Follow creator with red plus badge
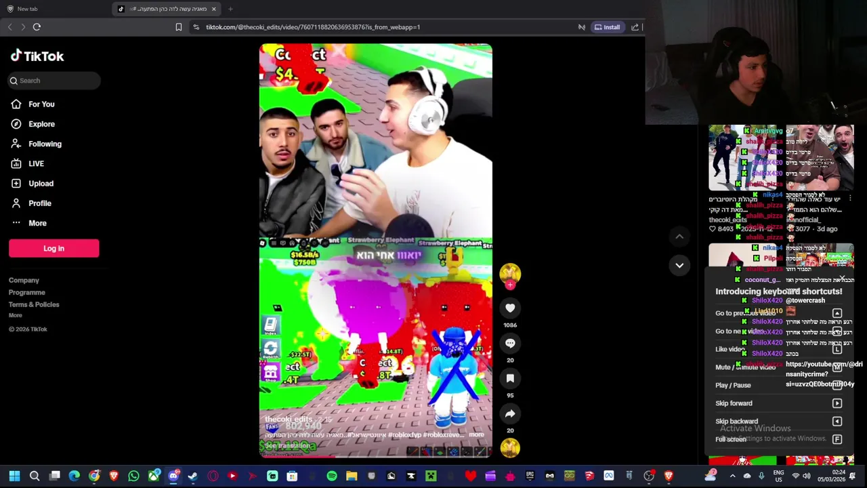 tap(510, 285)
